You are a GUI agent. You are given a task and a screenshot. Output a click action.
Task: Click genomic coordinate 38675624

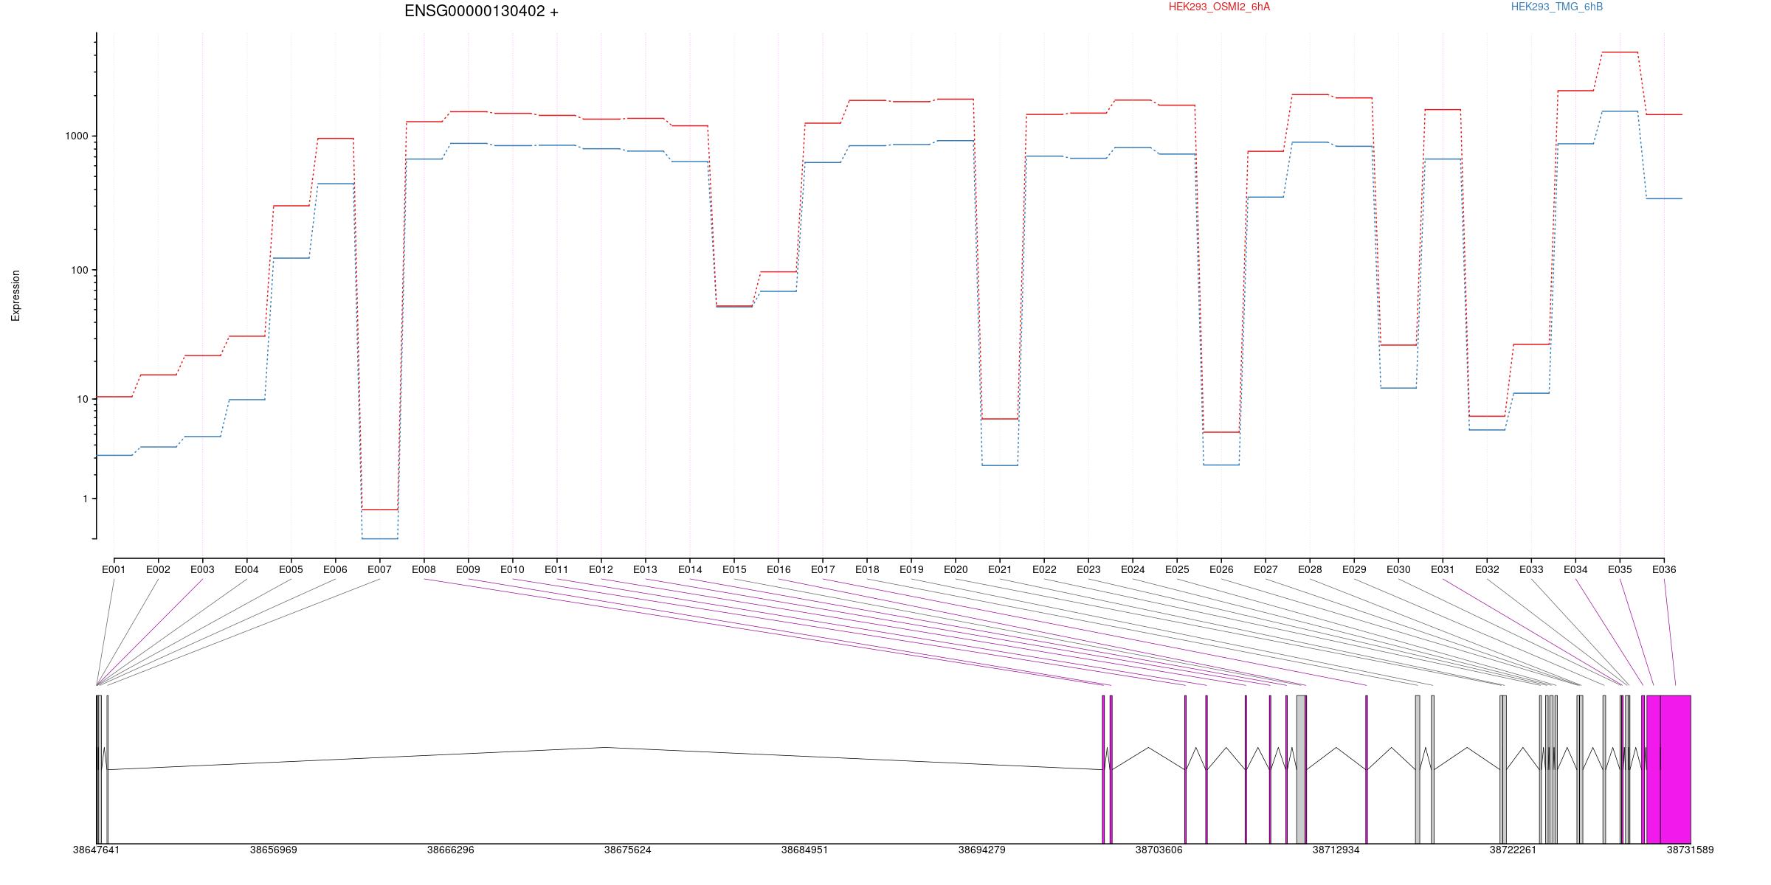pos(627,850)
